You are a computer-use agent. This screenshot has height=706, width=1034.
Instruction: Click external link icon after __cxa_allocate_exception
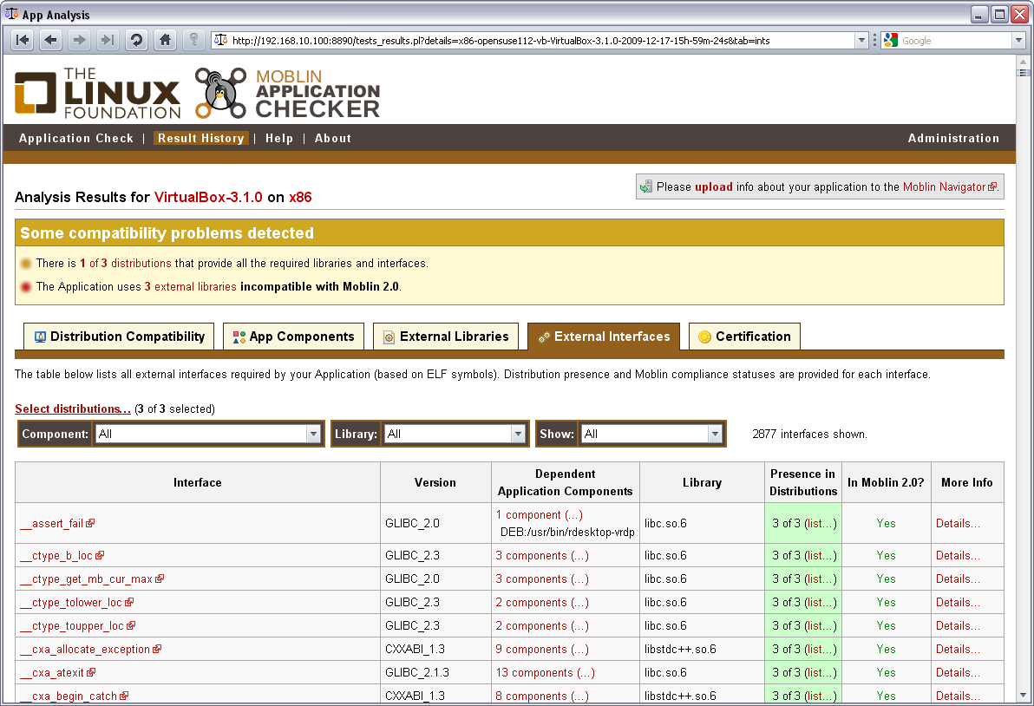[x=157, y=649]
